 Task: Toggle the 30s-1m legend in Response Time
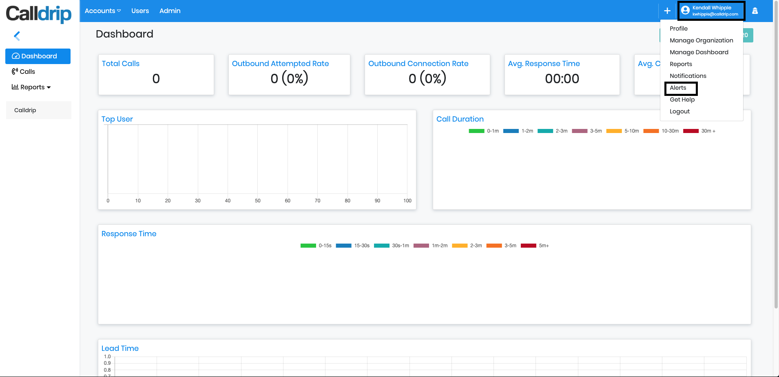pos(392,246)
